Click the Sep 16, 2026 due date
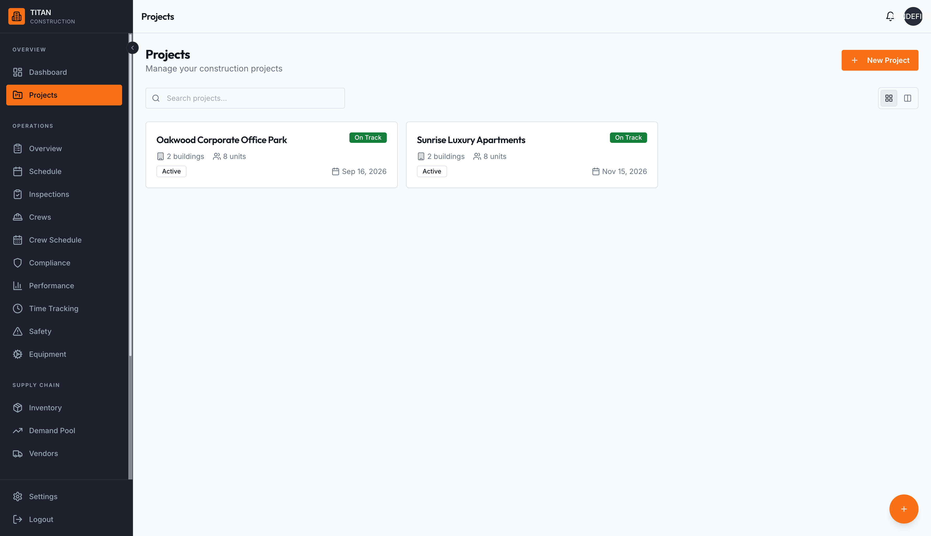The height and width of the screenshot is (536, 931). [x=364, y=171]
